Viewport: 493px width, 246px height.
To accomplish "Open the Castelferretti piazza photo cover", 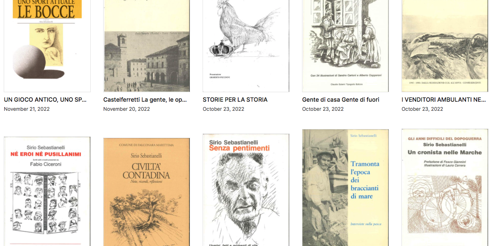I will click(147, 46).
